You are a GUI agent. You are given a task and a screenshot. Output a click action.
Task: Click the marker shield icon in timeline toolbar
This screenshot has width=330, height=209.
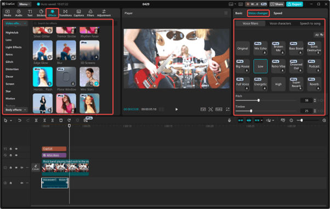pos(77,120)
